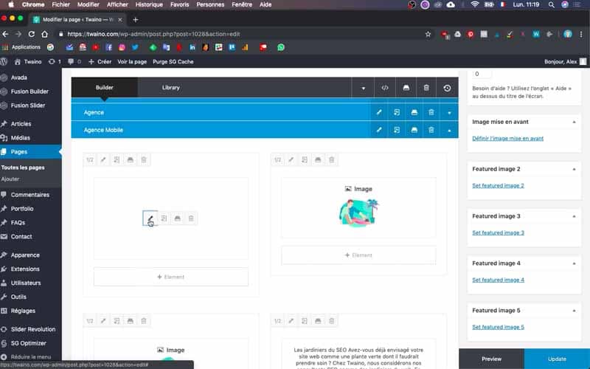Viewport: 590px width, 369px height.
Task: Click Set featured image 5 link
Action: [498, 326]
